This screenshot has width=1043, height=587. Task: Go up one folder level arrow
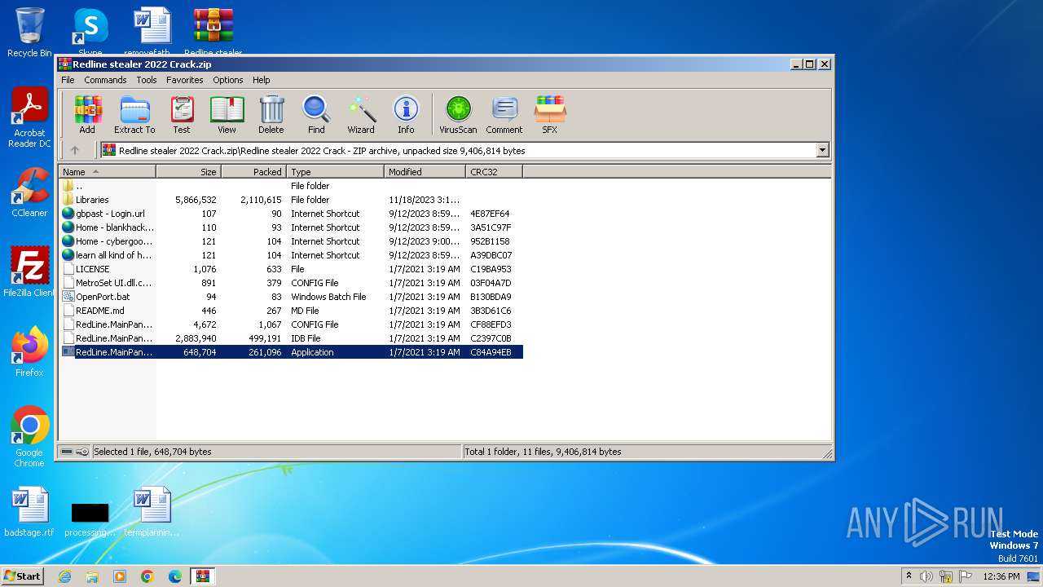pos(75,150)
